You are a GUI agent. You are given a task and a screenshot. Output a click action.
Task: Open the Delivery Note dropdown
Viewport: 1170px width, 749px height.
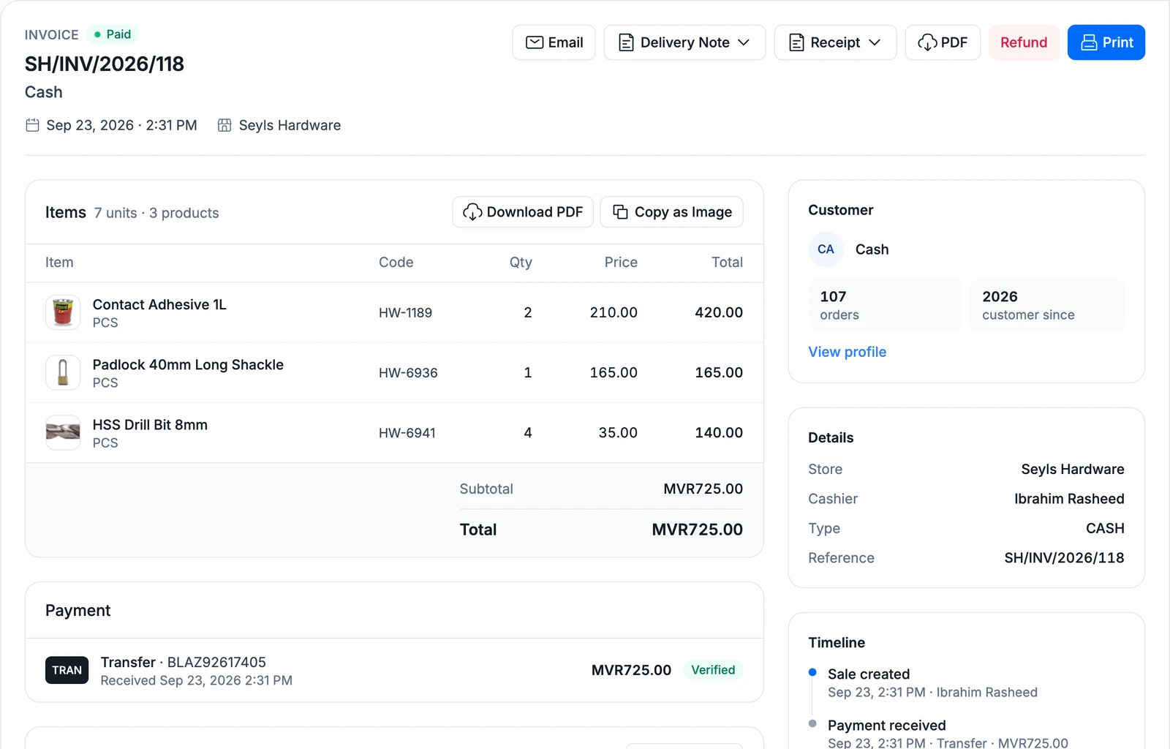point(684,42)
